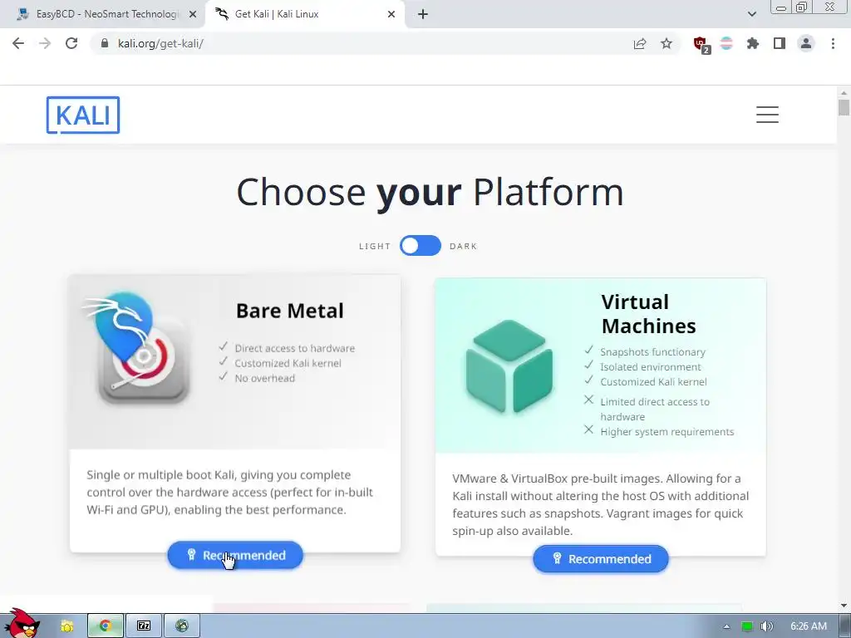This screenshot has width=851, height=638.
Task: Reload the Kali page
Action: coord(71,43)
